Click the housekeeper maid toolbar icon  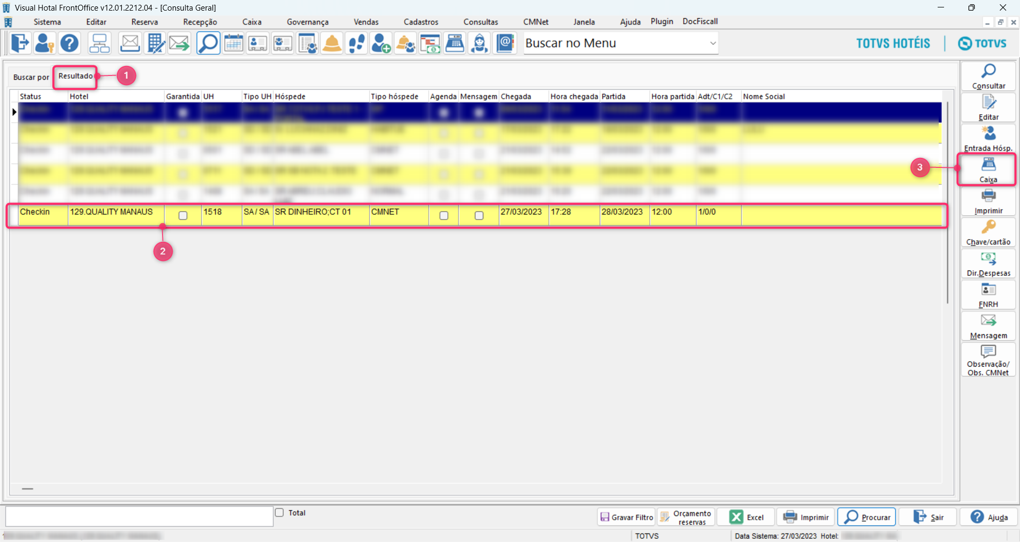coord(480,43)
